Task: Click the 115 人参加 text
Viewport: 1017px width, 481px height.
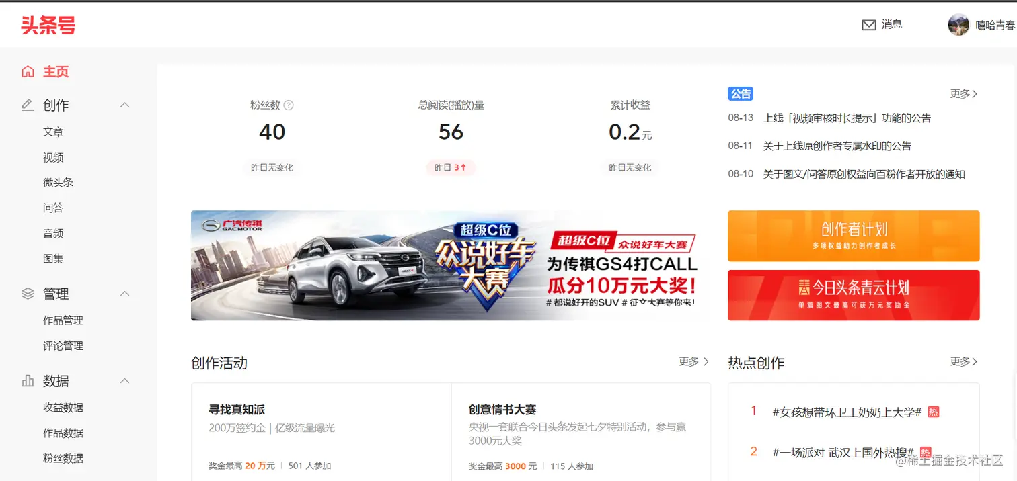Action: tap(572, 466)
